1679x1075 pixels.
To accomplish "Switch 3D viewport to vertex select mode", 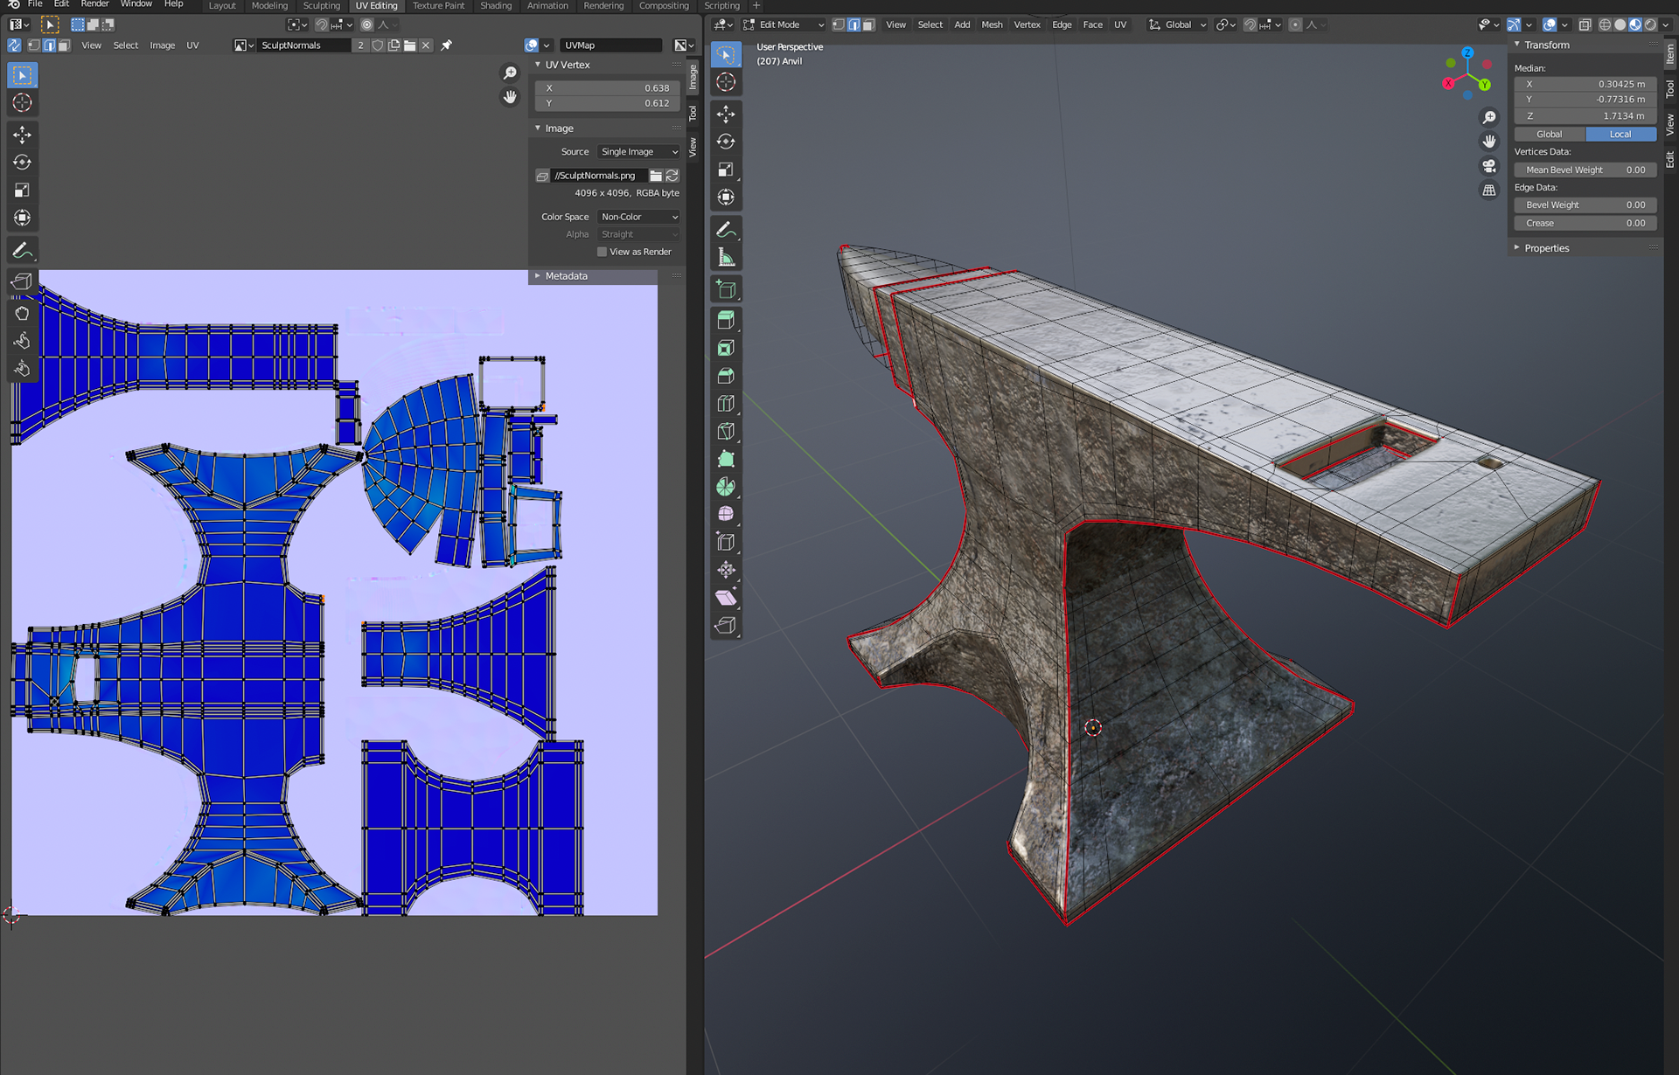I will pyautogui.click(x=839, y=24).
